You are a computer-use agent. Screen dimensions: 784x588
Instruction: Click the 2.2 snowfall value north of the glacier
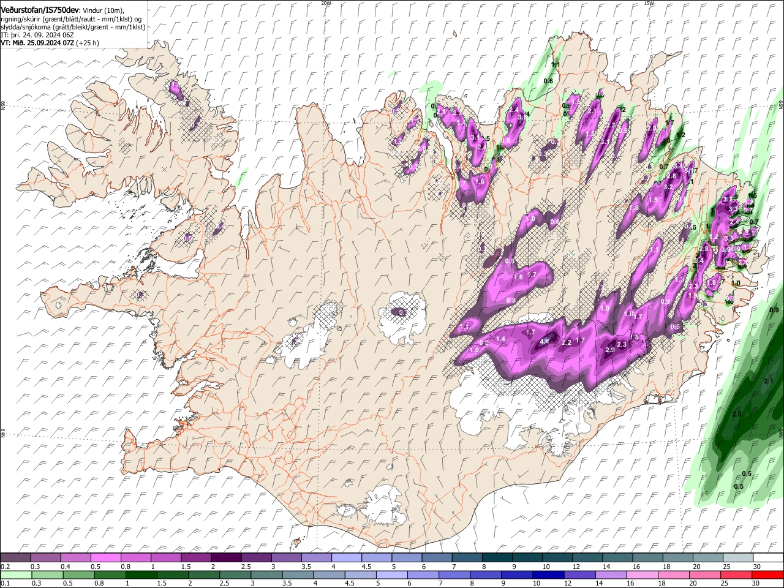click(x=567, y=342)
